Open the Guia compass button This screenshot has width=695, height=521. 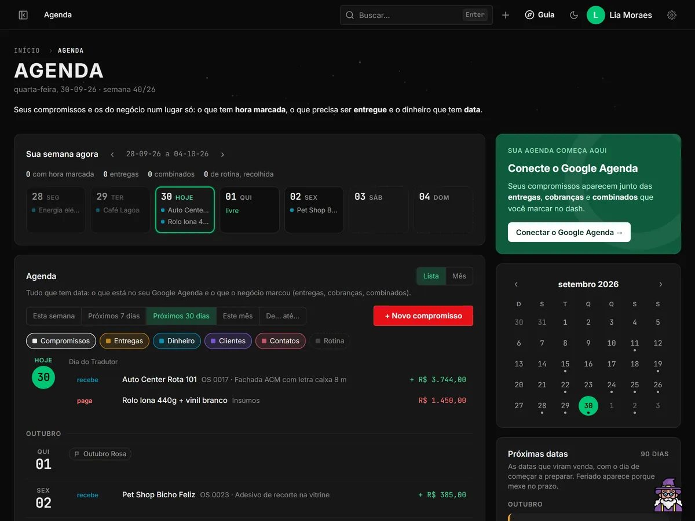click(540, 15)
